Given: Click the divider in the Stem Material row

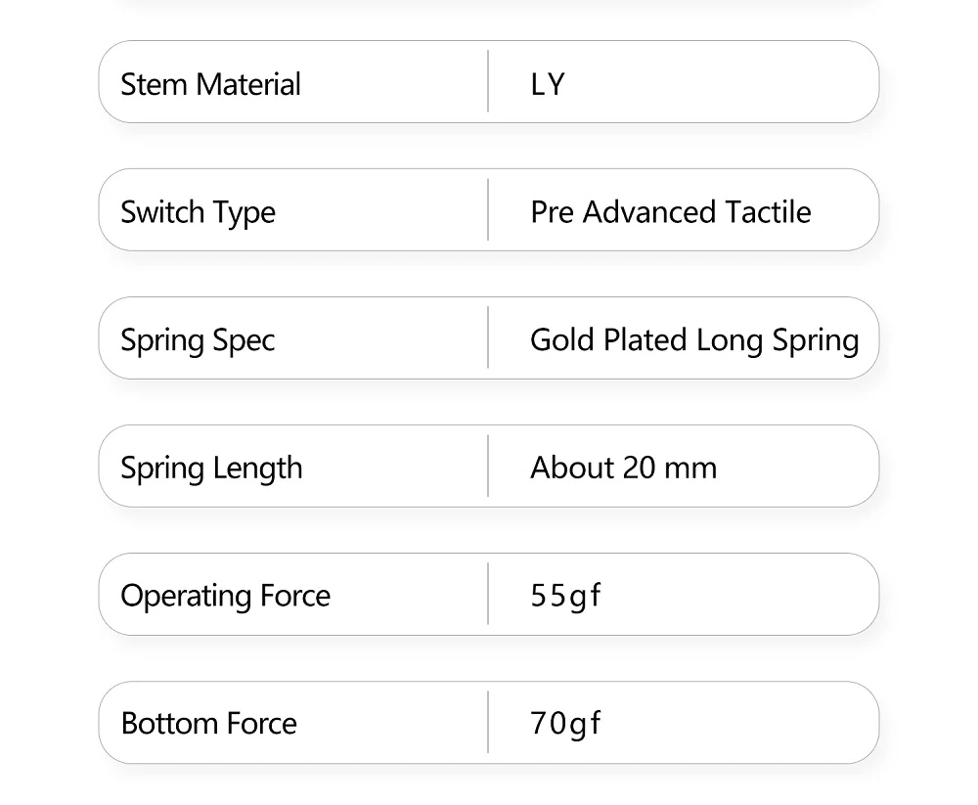Looking at the screenshot, I should tap(488, 82).
